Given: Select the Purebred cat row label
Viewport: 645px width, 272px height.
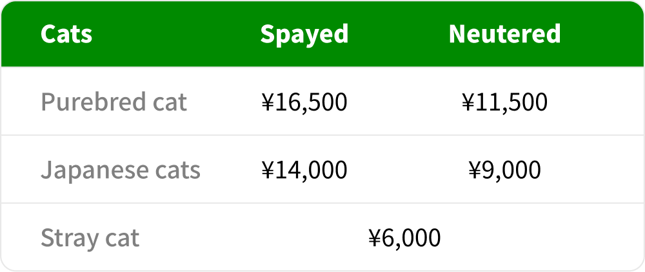Looking at the screenshot, I should click(114, 102).
